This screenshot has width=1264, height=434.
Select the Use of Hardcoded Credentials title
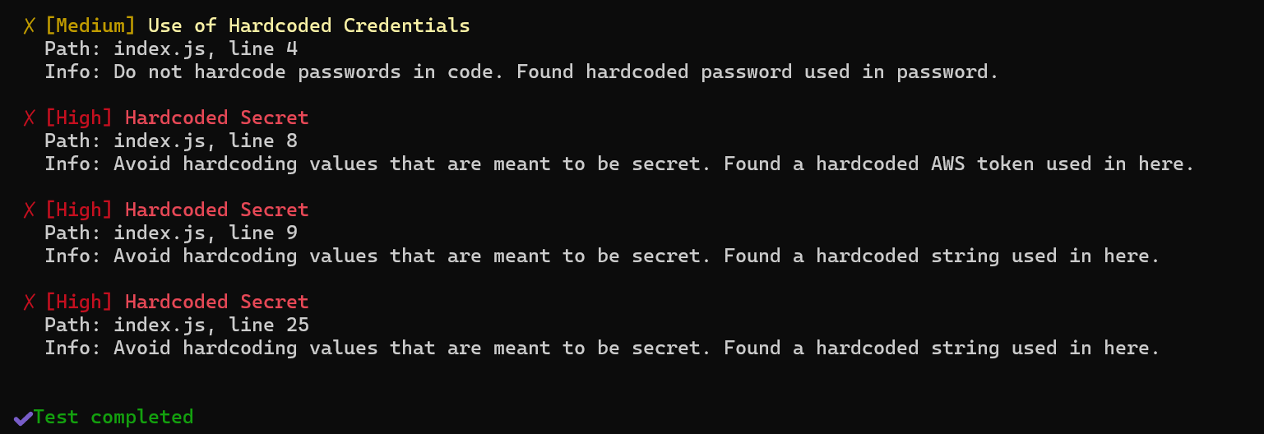[309, 26]
